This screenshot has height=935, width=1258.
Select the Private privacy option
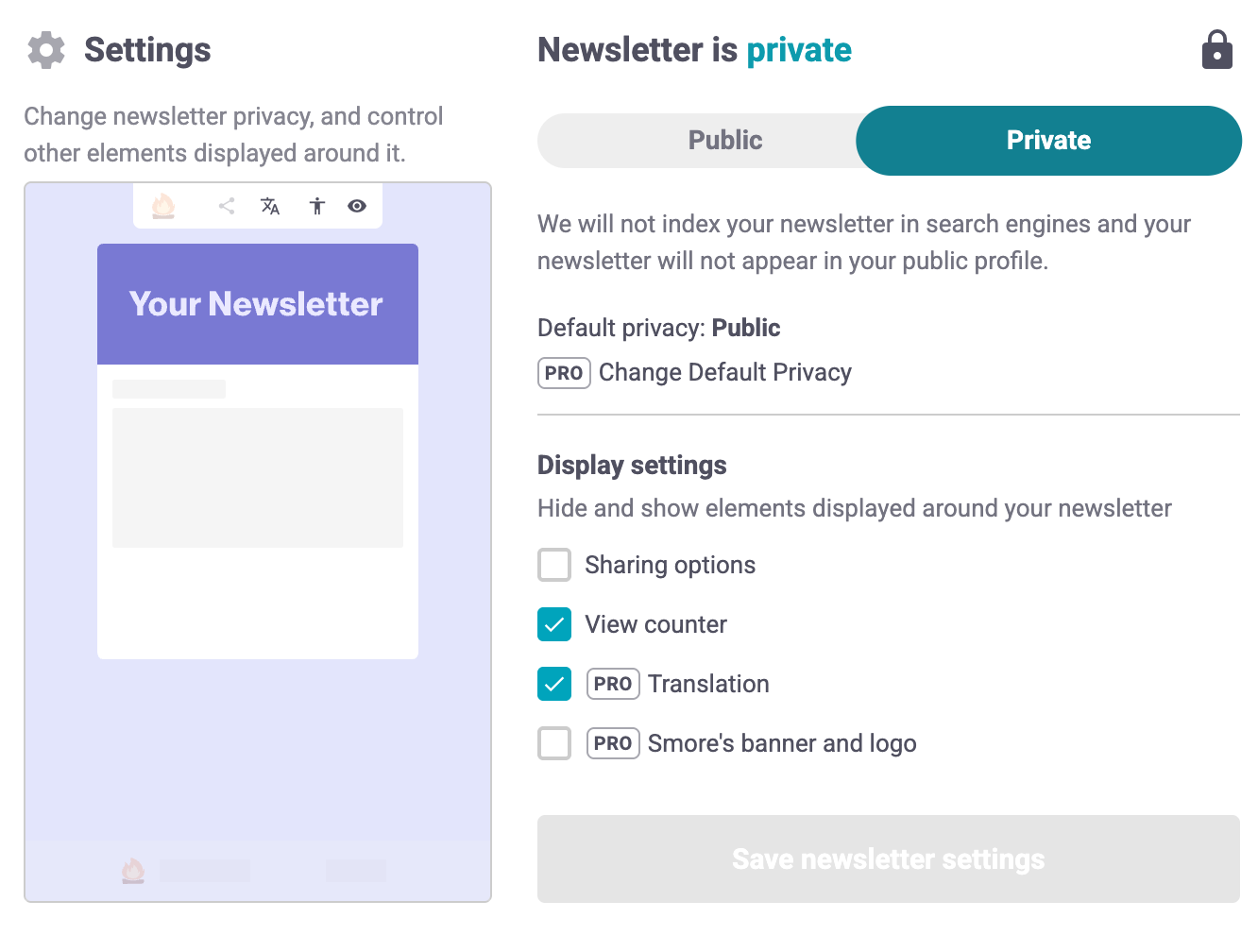tap(1048, 141)
